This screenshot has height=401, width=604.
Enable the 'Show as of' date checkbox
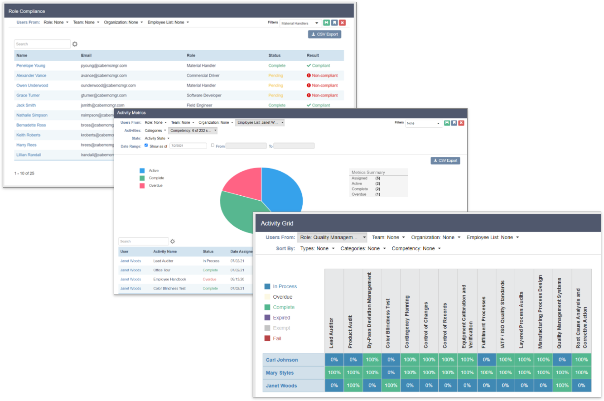coord(146,145)
